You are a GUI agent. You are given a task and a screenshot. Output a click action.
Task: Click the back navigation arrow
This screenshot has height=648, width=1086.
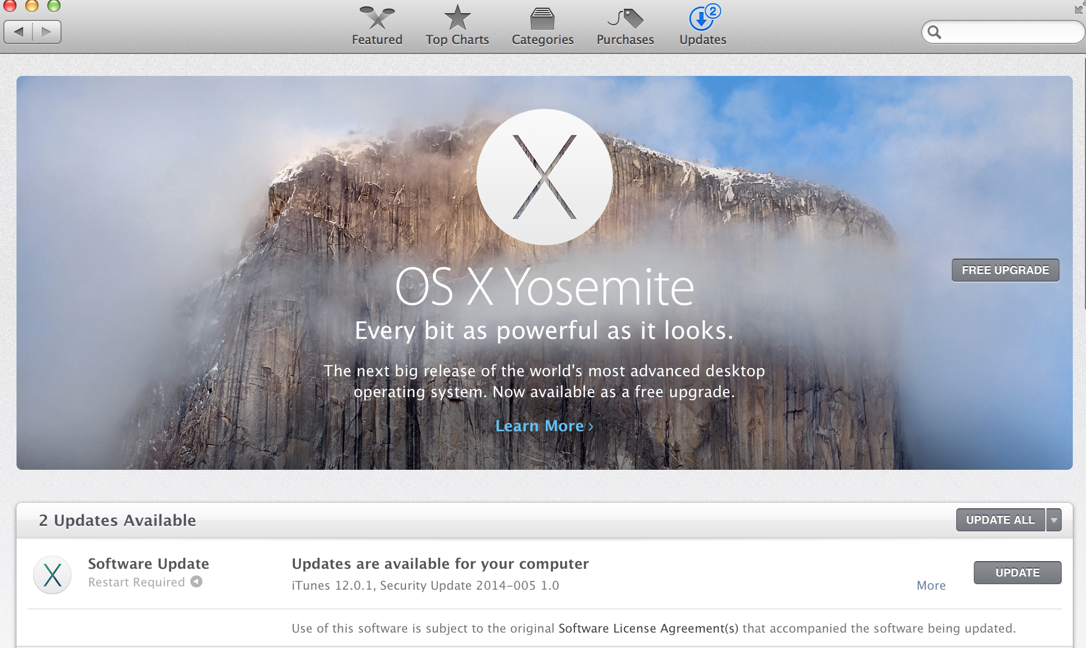(x=19, y=31)
